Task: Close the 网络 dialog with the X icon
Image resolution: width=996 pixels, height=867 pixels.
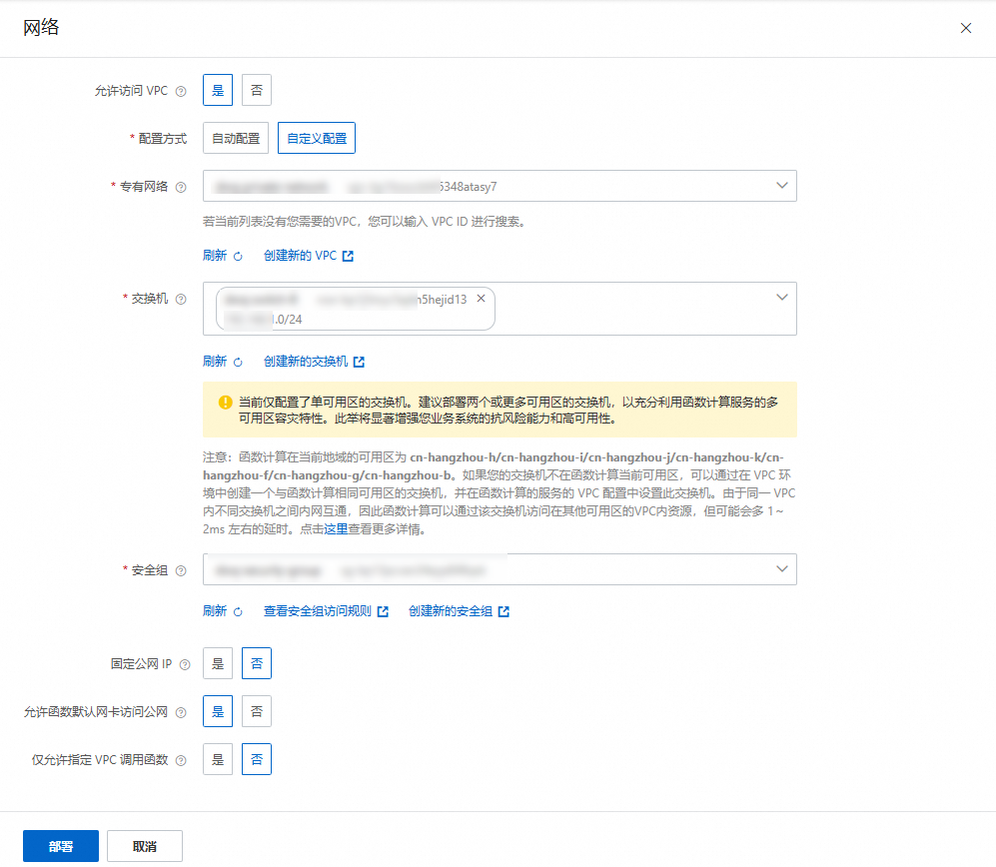Action: (x=965, y=28)
